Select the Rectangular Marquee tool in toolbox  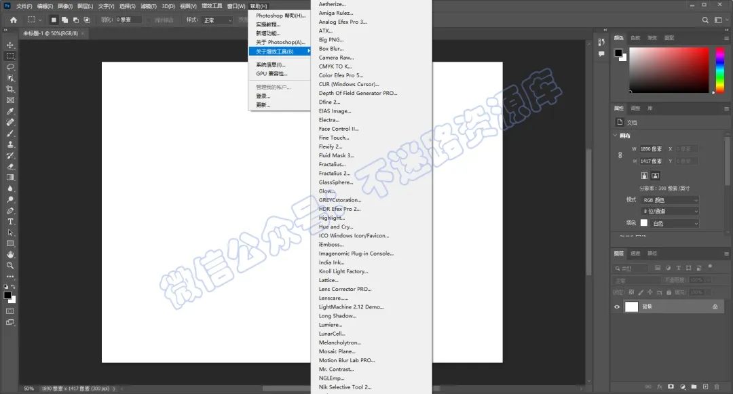[x=10, y=56]
